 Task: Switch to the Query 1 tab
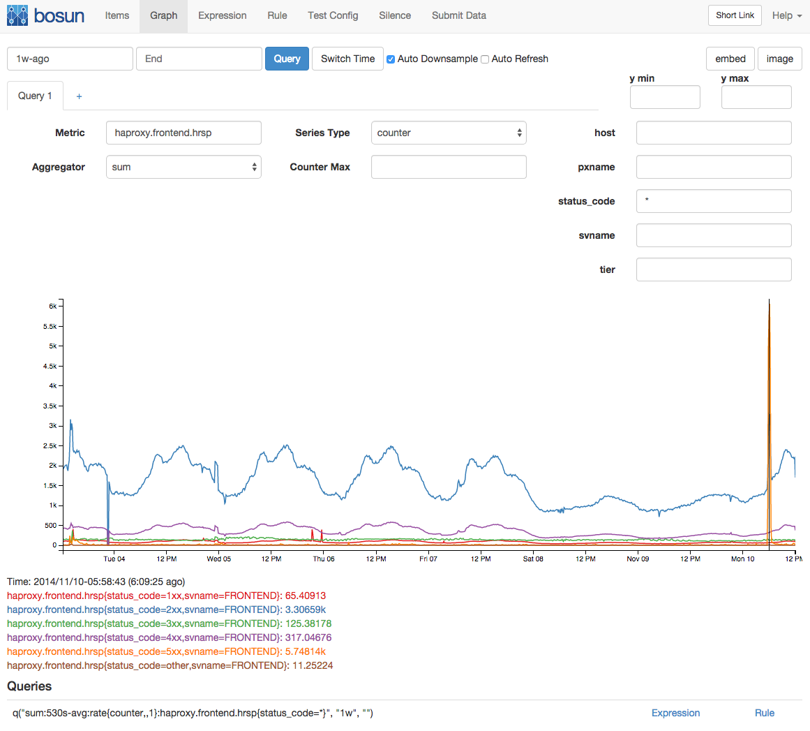click(35, 96)
